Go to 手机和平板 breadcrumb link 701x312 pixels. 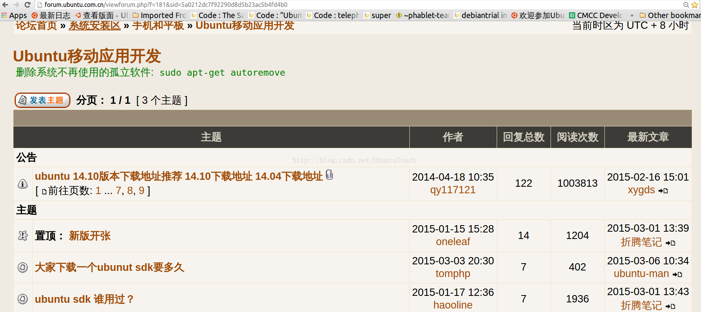coord(158,25)
